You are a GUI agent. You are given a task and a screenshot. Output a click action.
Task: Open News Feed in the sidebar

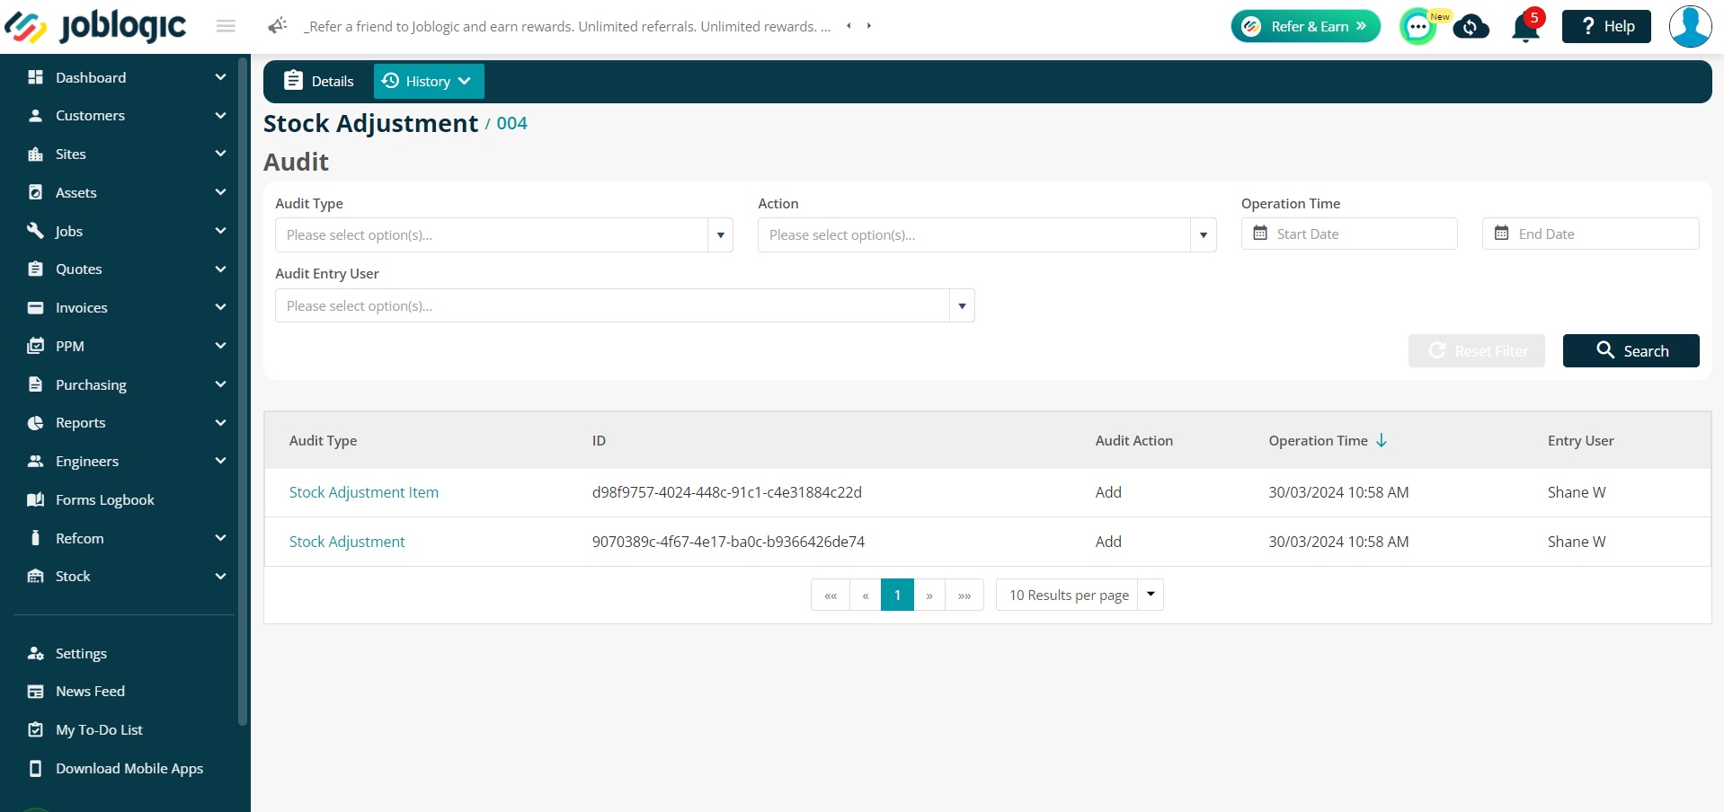click(x=90, y=692)
